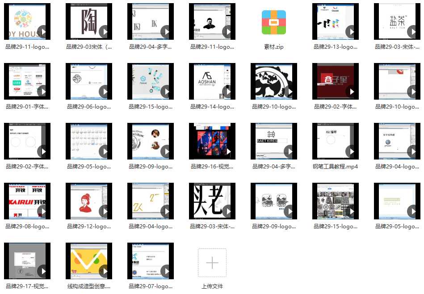
Task: Click the 钢笔工具教程.mp4 file name
Action: [336, 166]
